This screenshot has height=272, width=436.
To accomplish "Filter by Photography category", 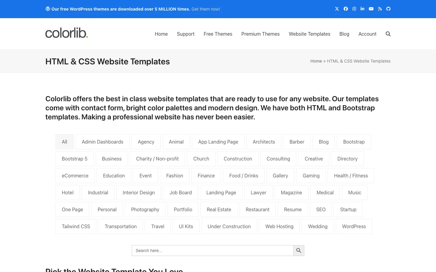I will (x=145, y=209).
